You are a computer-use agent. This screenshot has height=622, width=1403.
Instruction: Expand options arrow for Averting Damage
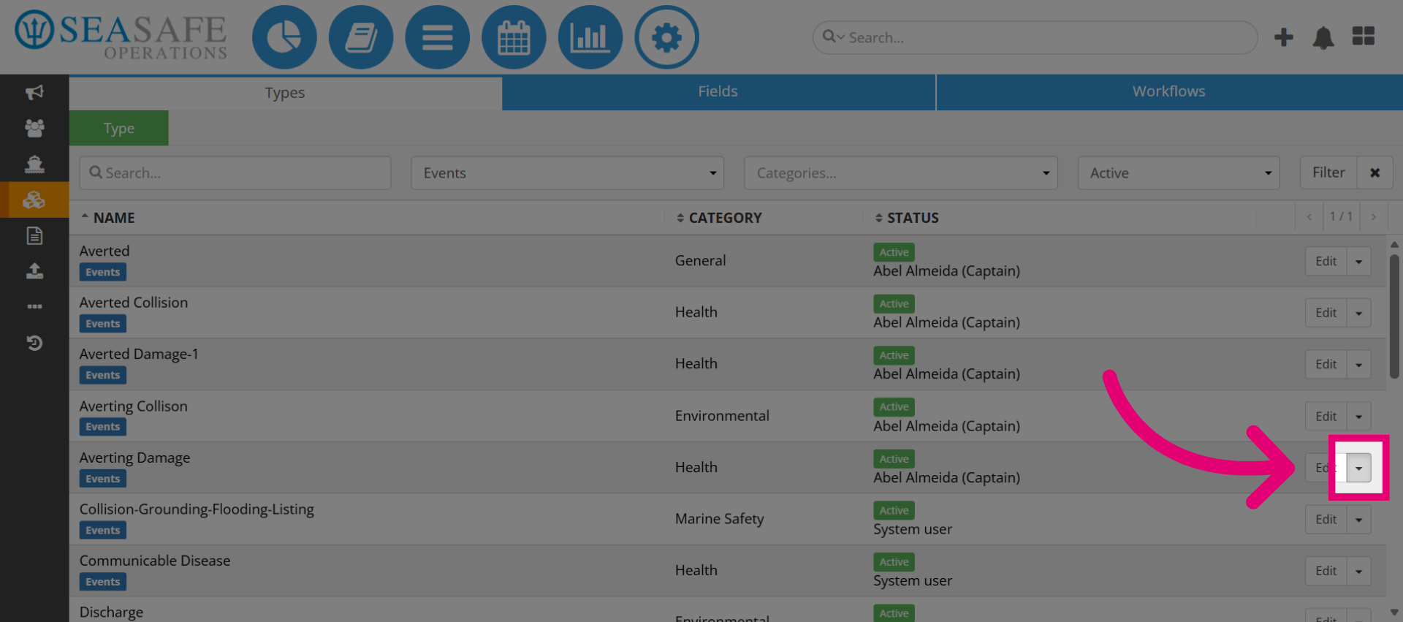[1358, 468]
